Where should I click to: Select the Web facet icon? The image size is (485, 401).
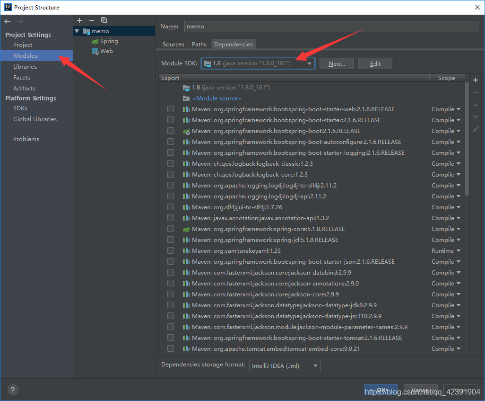(95, 51)
